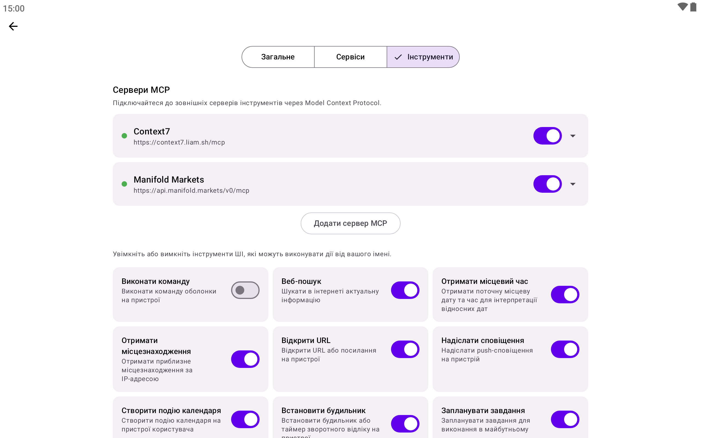Screen dimensions: 701x438
Task: Turn off Надіслати сповіщення switch
Action: [565, 349]
